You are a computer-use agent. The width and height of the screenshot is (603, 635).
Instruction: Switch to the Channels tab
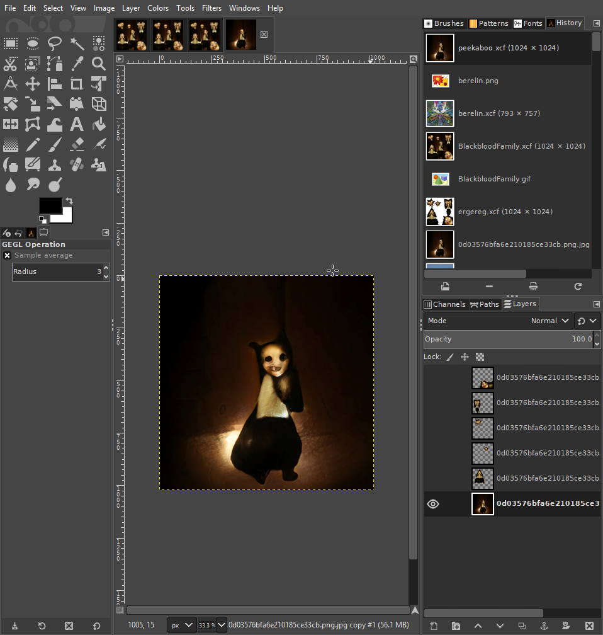pos(444,304)
